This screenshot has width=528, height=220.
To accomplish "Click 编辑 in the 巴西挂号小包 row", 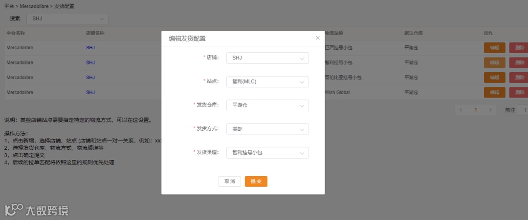I will pyautogui.click(x=494, y=48).
